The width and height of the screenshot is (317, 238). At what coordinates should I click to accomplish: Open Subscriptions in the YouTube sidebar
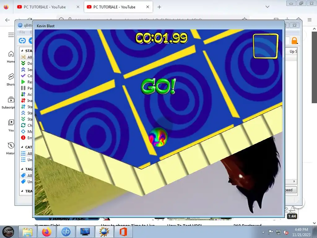(x=8, y=103)
